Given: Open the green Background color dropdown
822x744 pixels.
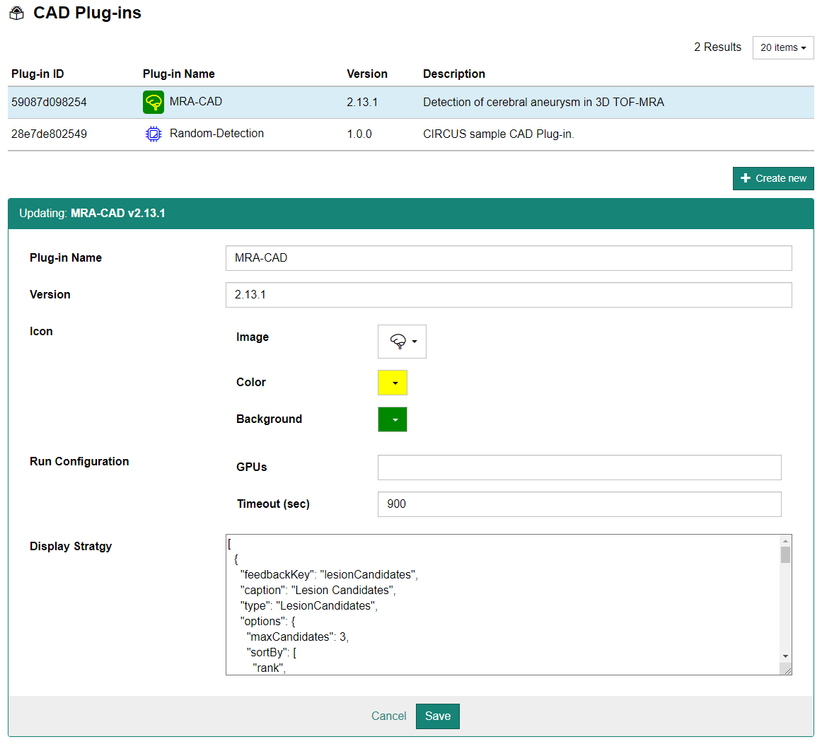Looking at the screenshot, I should coord(393,419).
